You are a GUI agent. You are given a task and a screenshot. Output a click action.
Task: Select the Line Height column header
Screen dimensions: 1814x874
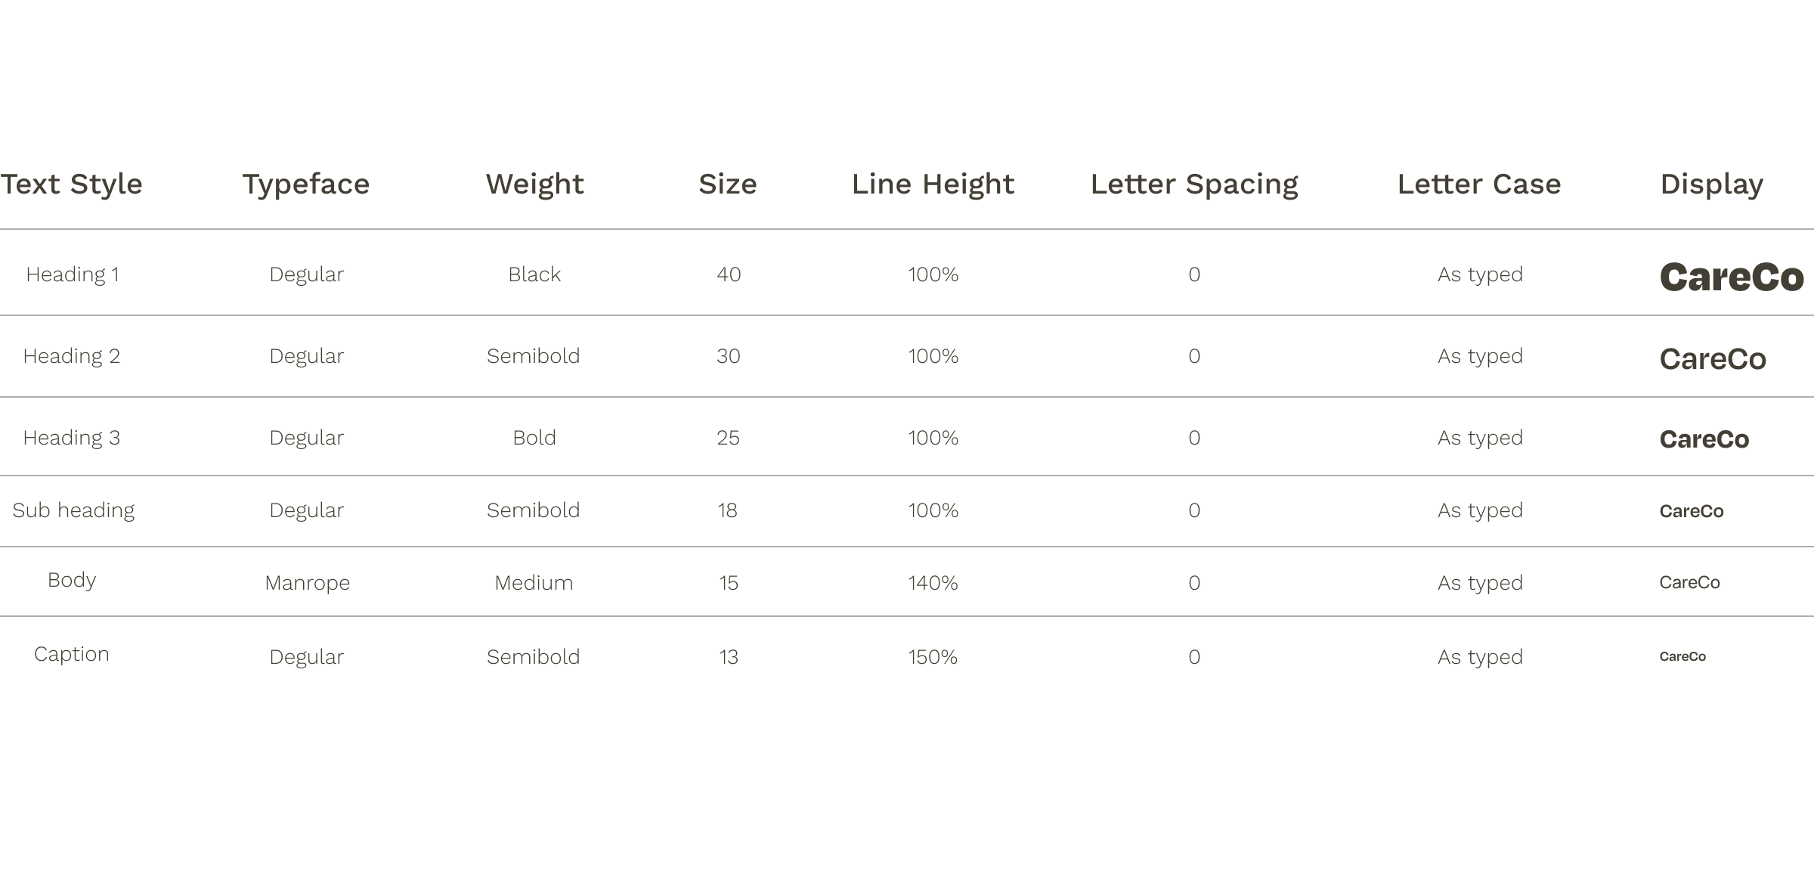(933, 184)
